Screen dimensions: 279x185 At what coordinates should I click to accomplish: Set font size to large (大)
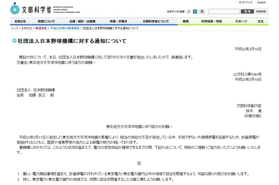(202, 12)
